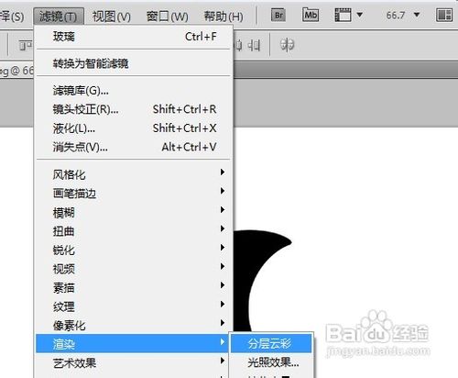This screenshot has width=458, height=378.
Task: Expand View Extras dropdown arrow
Action: (x=360, y=15)
